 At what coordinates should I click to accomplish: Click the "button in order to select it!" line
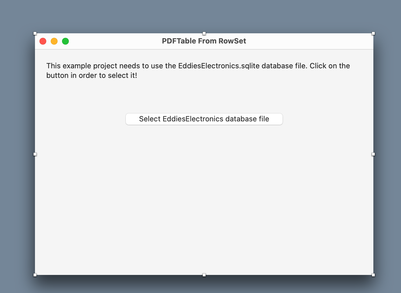pos(92,75)
